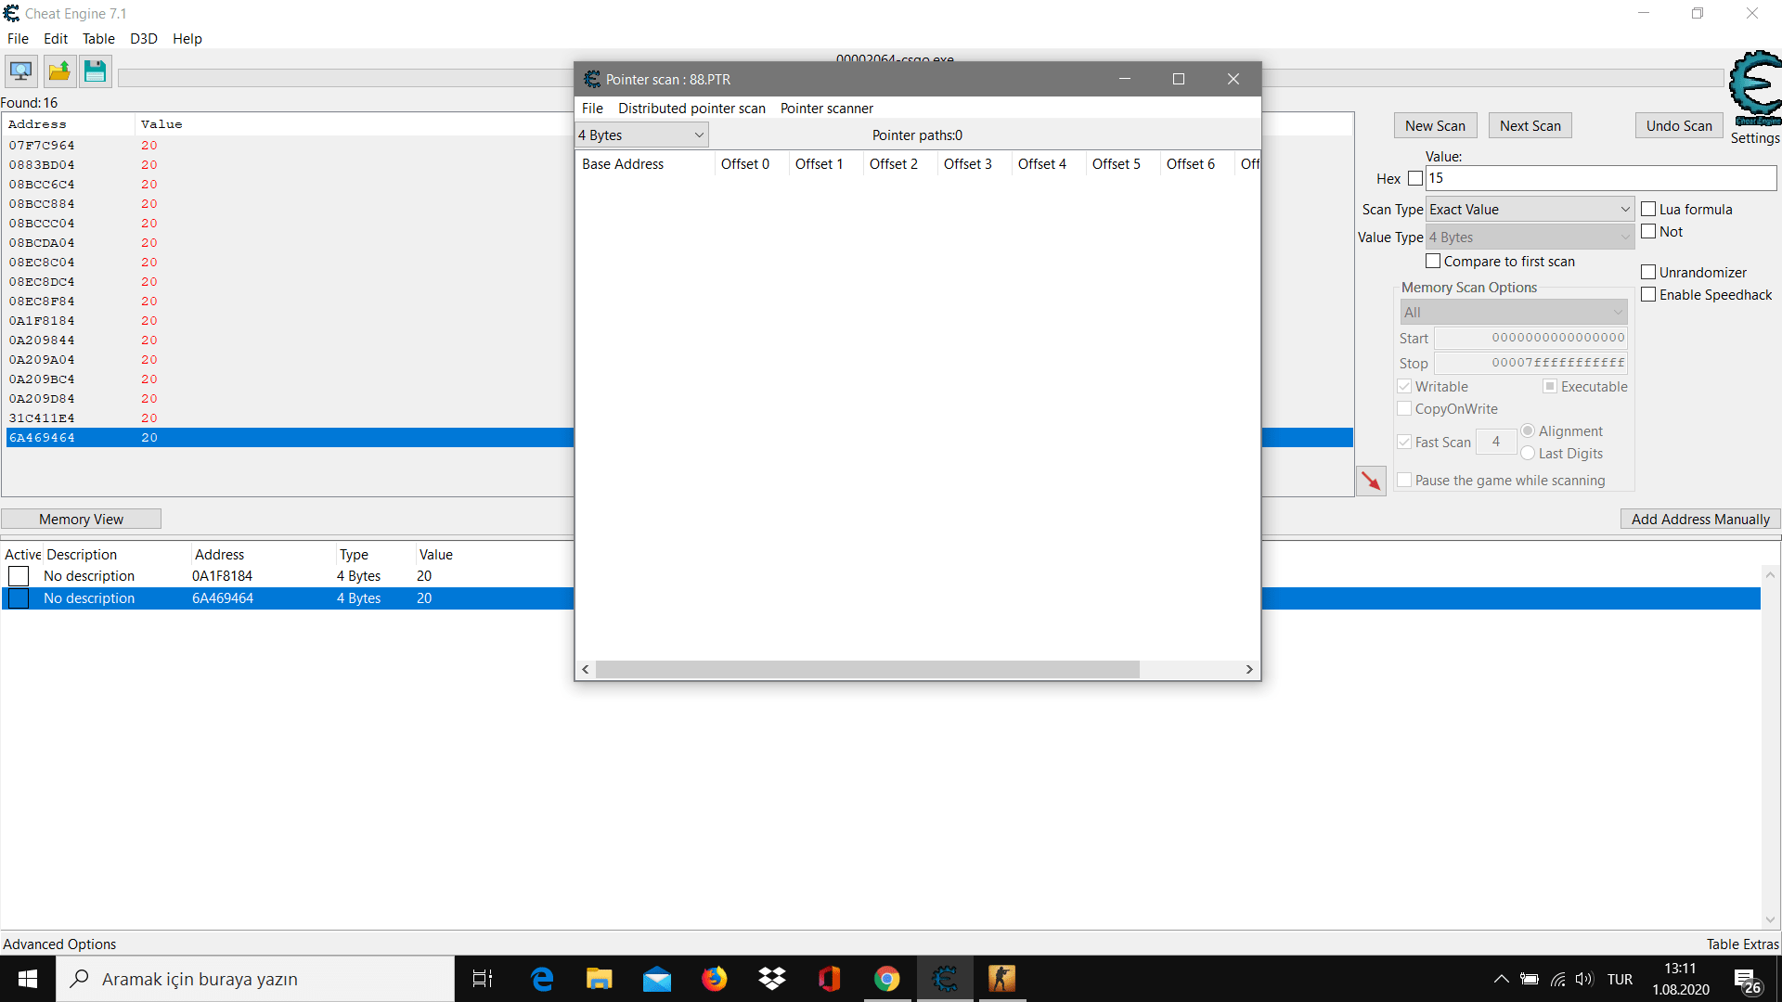Enable the Hex checkbox
This screenshot has width=1782, height=1002.
point(1414,178)
